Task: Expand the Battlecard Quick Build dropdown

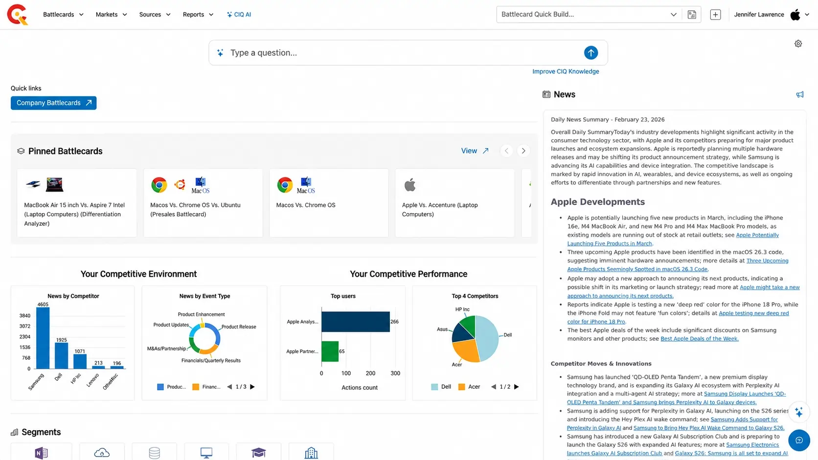Action: (673, 15)
